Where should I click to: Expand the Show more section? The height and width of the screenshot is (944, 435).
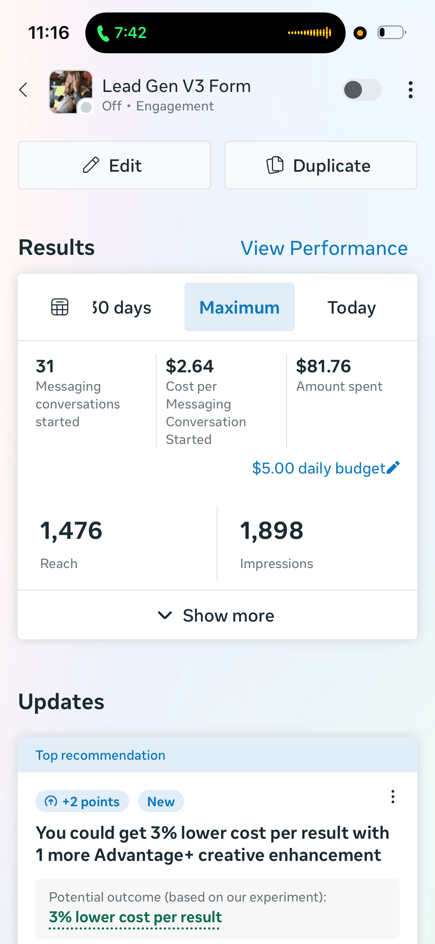[x=217, y=615]
